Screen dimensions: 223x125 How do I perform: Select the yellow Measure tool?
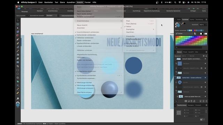(18, 93)
